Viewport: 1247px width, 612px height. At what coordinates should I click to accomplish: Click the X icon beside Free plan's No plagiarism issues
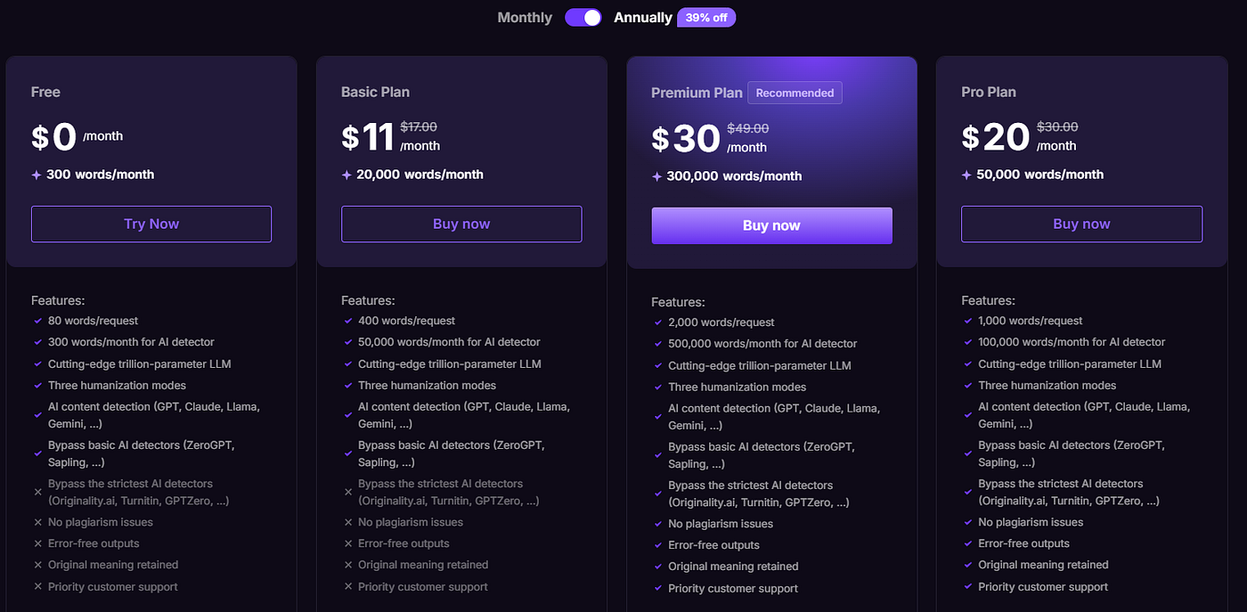point(37,522)
